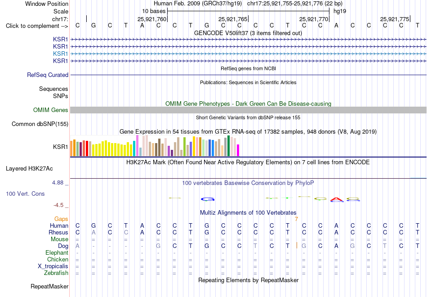
Task: Click the orange 'Gaps' row label
Action: [61, 219]
